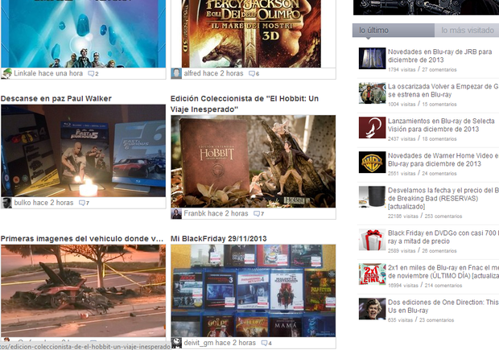Open 'Novedades en Blu-ray de JRB' link

[x=439, y=56]
